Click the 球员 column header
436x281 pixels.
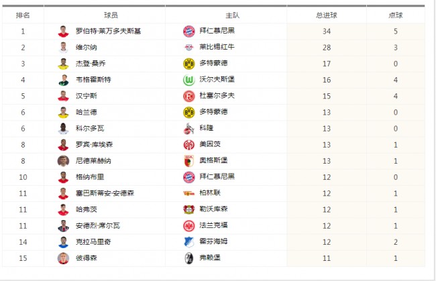point(104,15)
